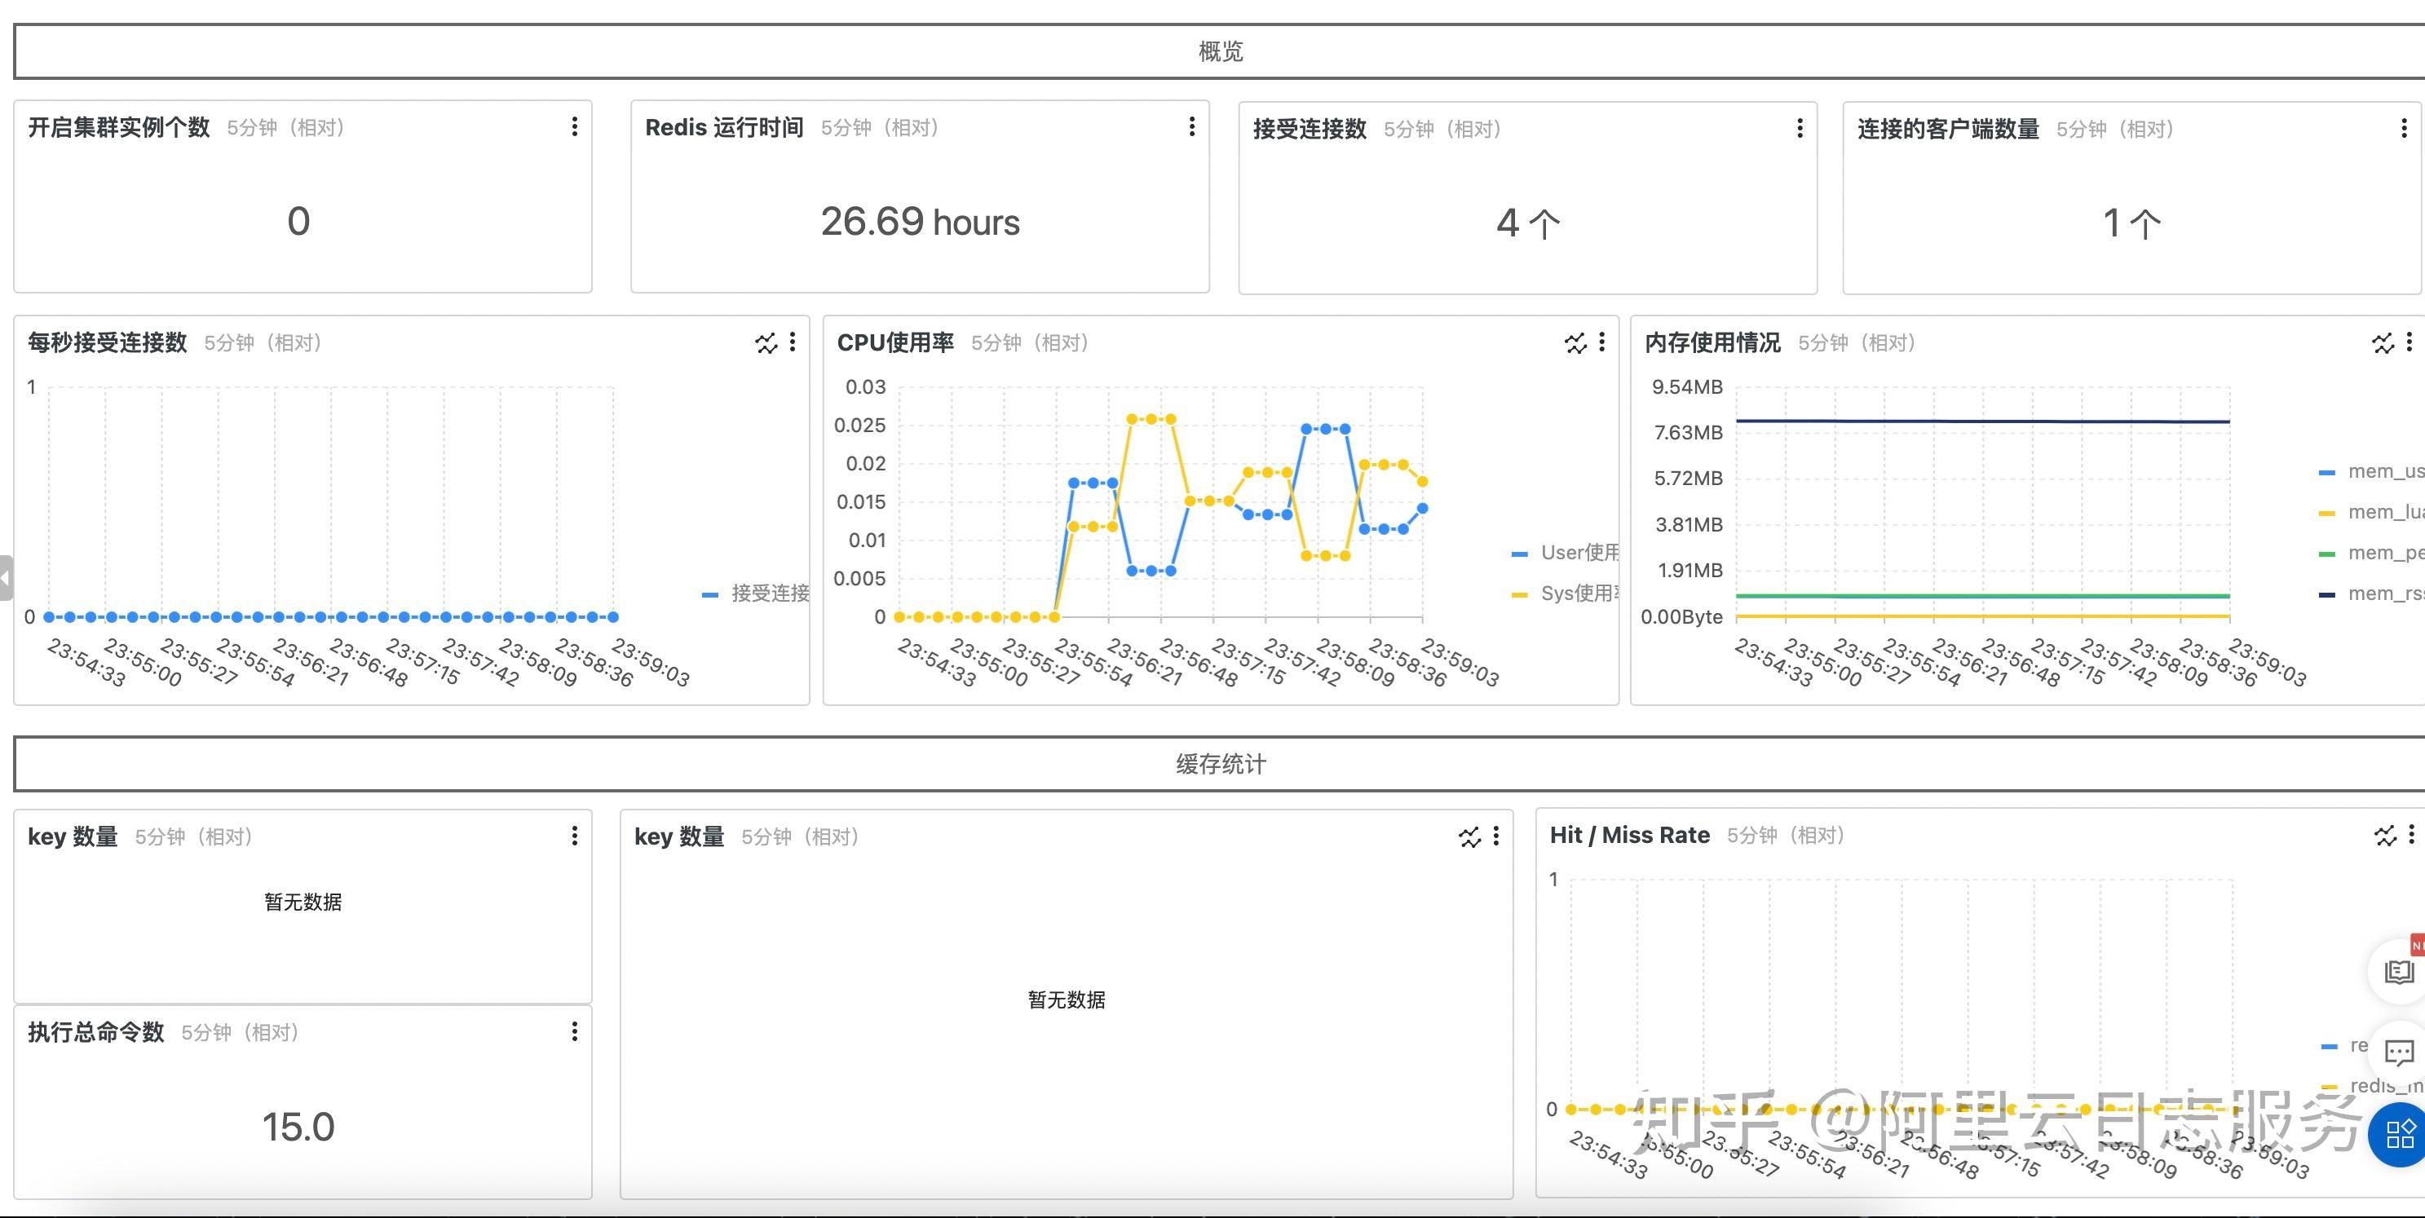Toggle Sys使用 legend series in CPU chart
This screenshot has height=1218, width=2425.
point(1565,593)
